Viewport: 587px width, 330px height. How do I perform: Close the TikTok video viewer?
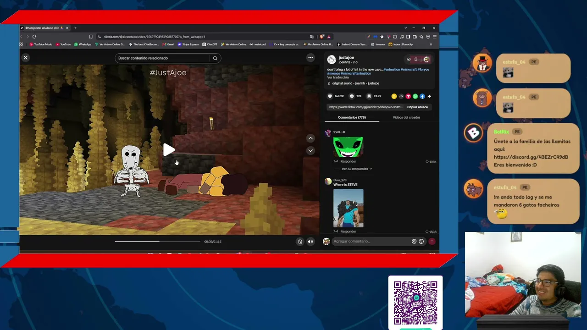click(26, 58)
